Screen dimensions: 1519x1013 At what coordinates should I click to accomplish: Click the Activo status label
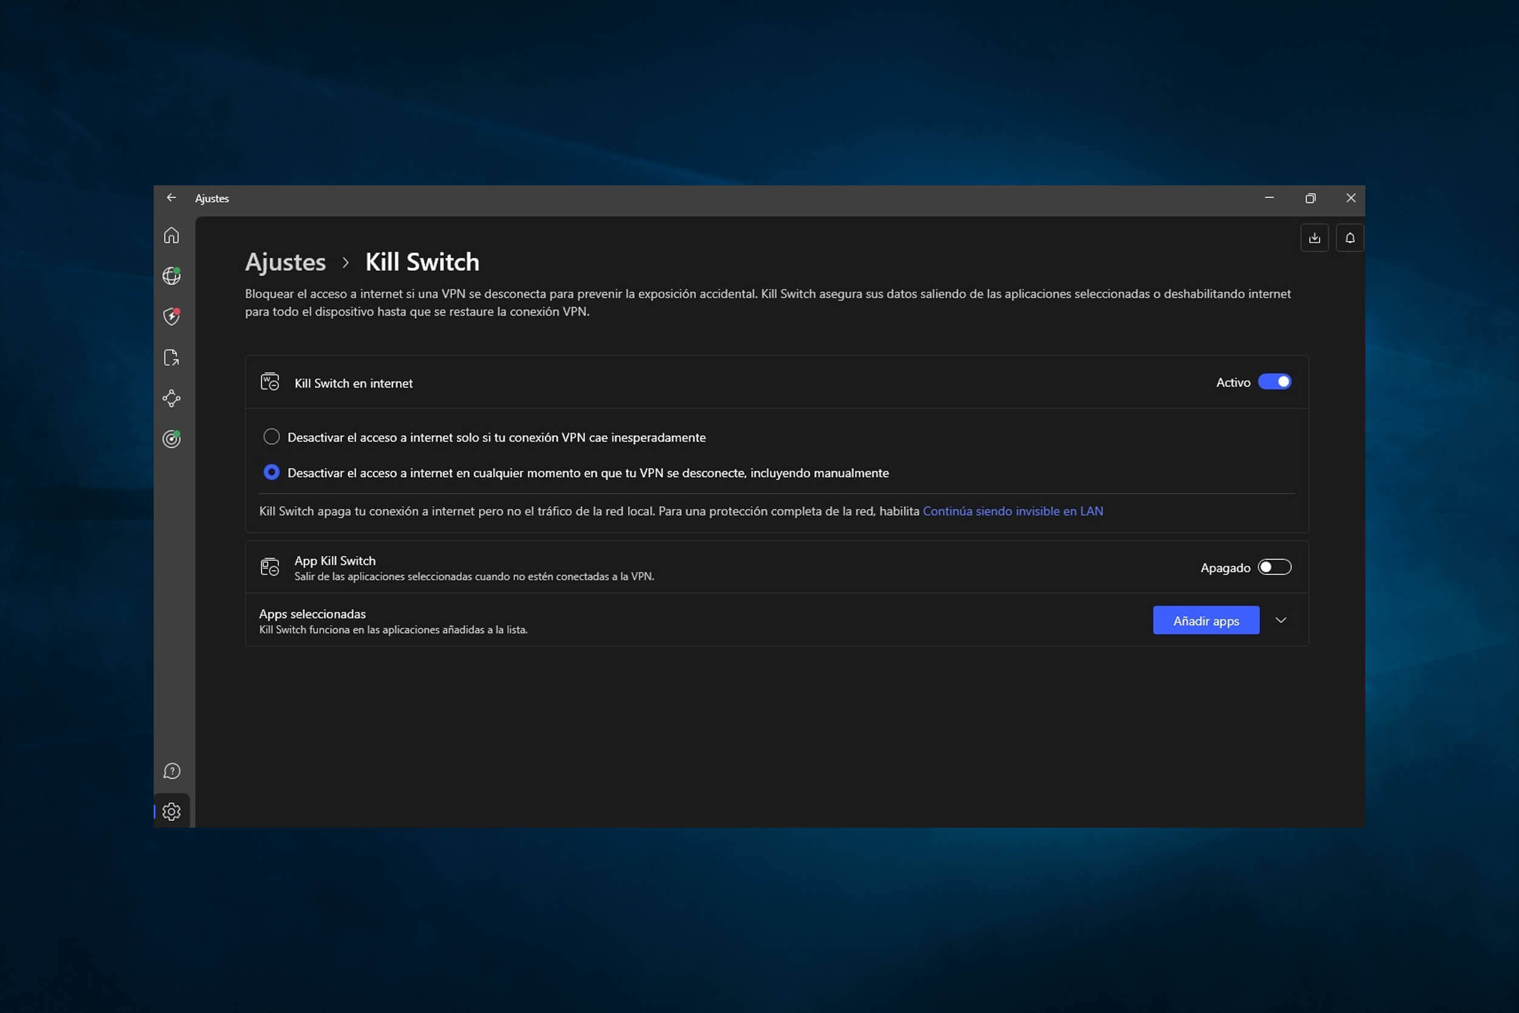(x=1233, y=382)
